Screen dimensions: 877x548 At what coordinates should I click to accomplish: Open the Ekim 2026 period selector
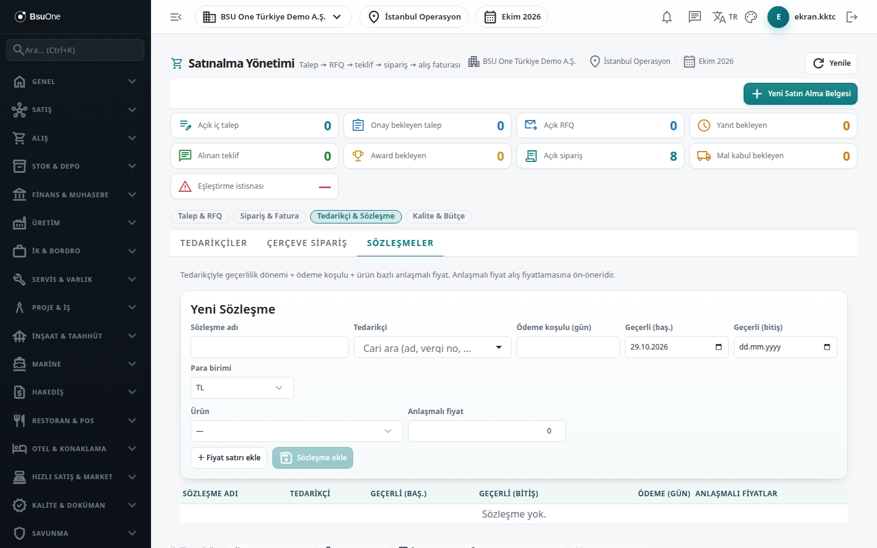pos(512,17)
